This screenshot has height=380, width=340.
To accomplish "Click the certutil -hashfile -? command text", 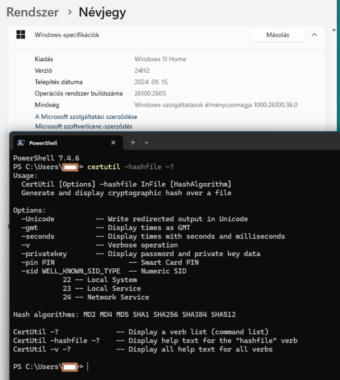I will click(131, 167).
